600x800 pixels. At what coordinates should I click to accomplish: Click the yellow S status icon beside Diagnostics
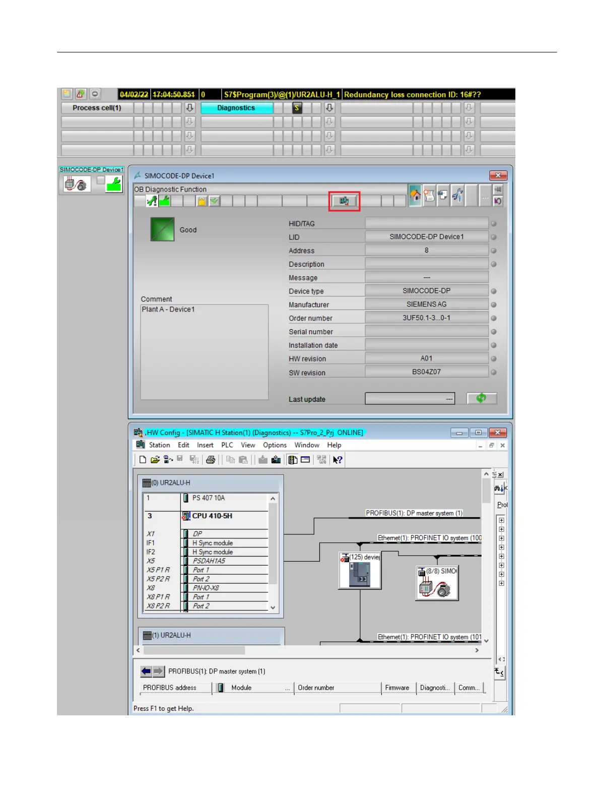tap(297, 108)
